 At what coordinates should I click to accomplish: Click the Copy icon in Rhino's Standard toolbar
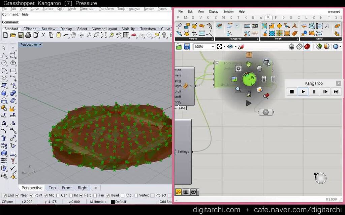point(51,35)
